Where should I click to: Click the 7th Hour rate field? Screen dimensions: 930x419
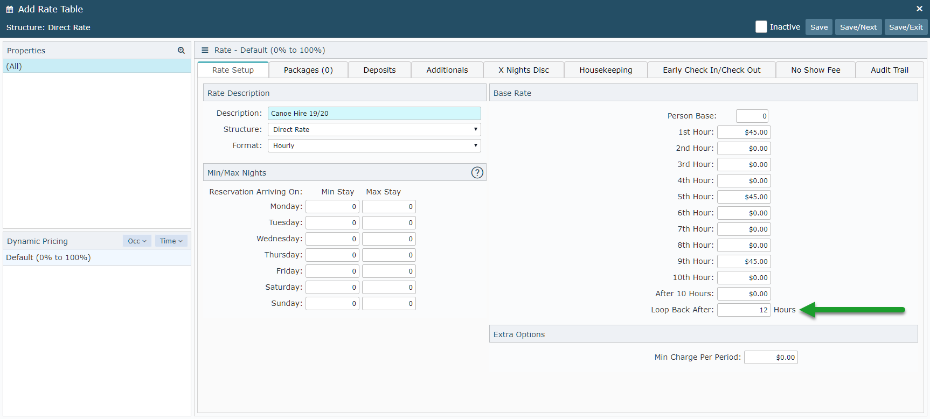coord(744,229)
